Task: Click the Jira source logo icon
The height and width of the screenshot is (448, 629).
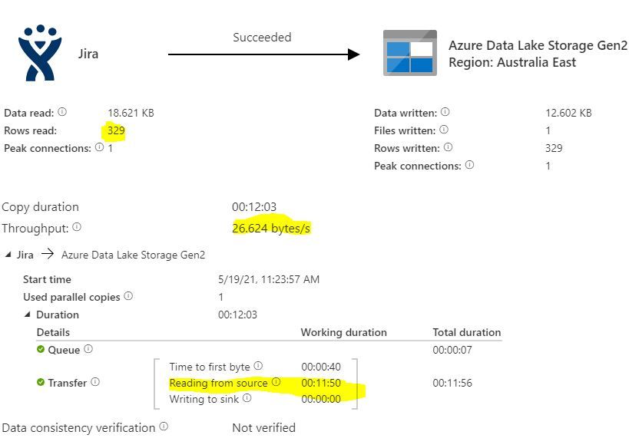Action: [x=40, y=52]
